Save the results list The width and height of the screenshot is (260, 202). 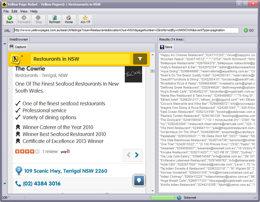click(x=166, y=47)
